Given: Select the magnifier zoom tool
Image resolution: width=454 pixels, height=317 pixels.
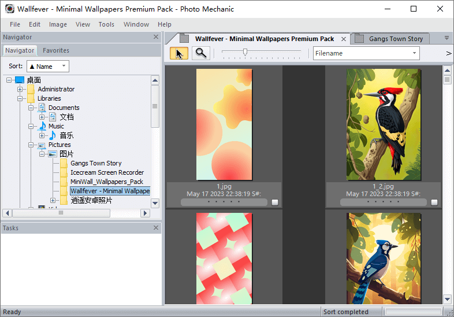Looking at the screenshot, I should (200, 53).
